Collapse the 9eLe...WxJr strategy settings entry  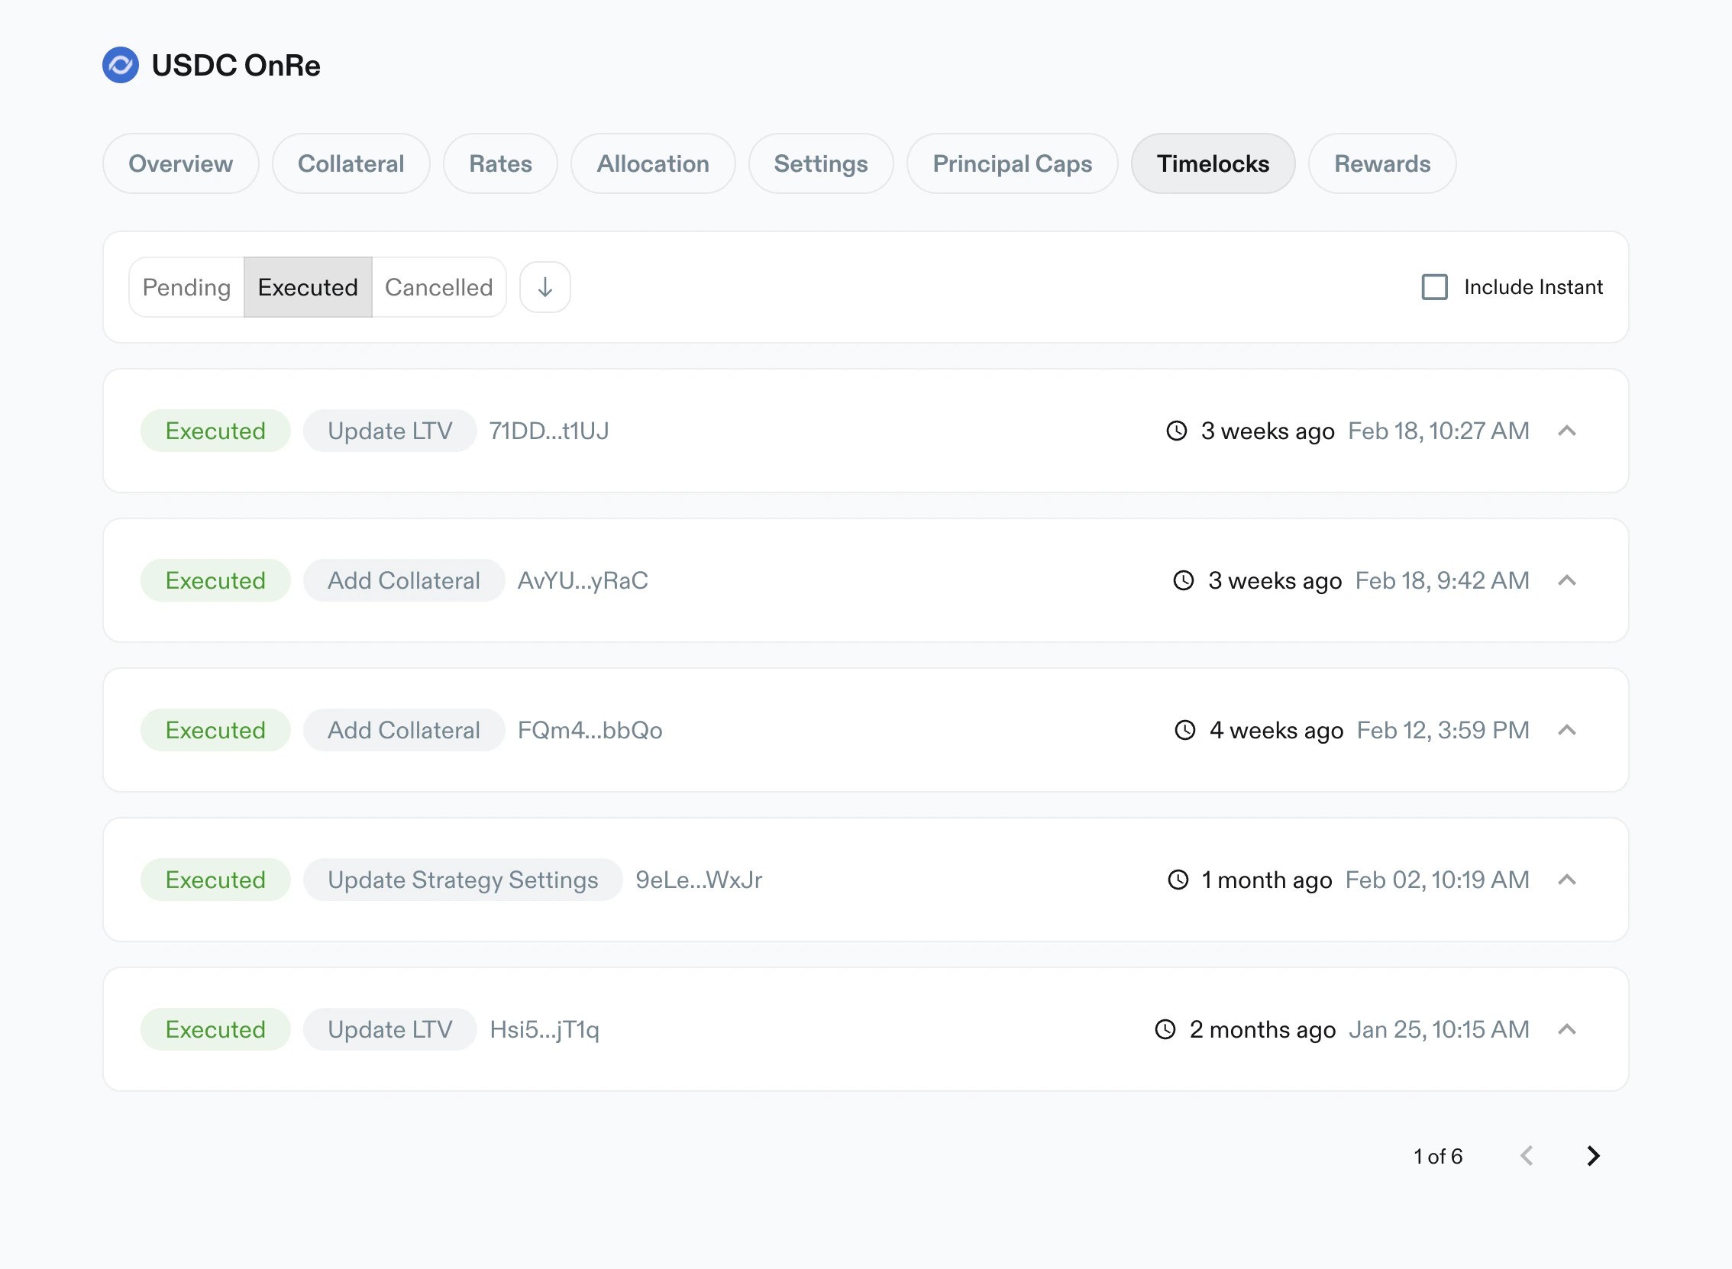tap(1567, 880)
